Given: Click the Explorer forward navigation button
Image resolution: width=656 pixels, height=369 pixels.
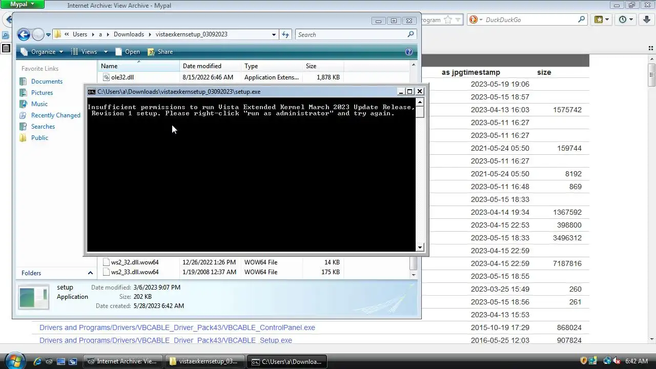Looking at the screenshot, I should [x=38, y=34].
